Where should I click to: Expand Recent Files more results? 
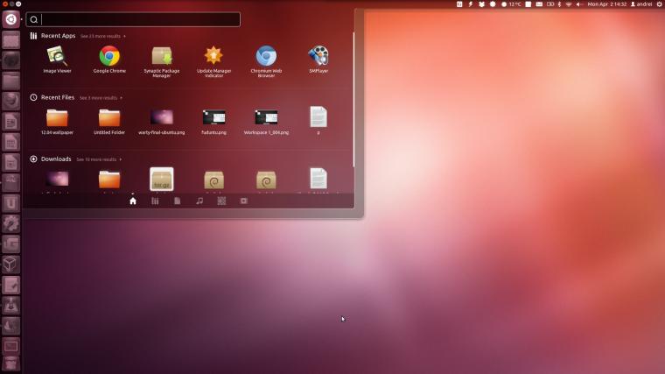coord(101,98)
